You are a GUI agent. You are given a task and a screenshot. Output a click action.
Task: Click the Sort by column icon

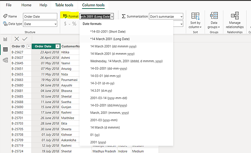195,17
